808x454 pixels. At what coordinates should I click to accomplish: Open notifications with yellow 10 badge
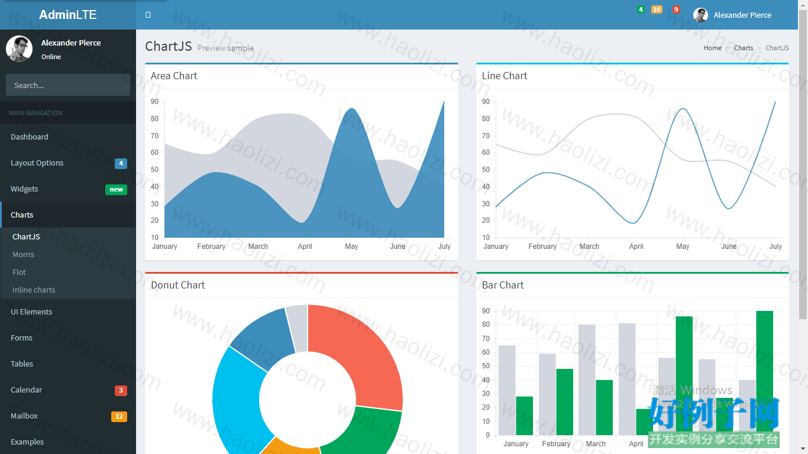coord(657,9)
